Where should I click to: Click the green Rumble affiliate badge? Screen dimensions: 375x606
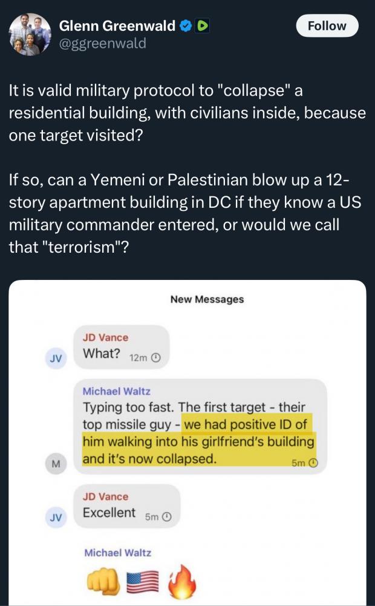click(x=203, y=26)
